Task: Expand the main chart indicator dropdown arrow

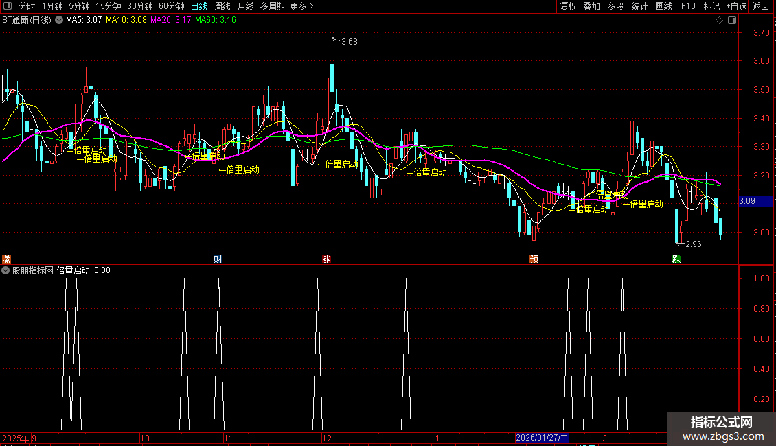Action: click(59, 21)
